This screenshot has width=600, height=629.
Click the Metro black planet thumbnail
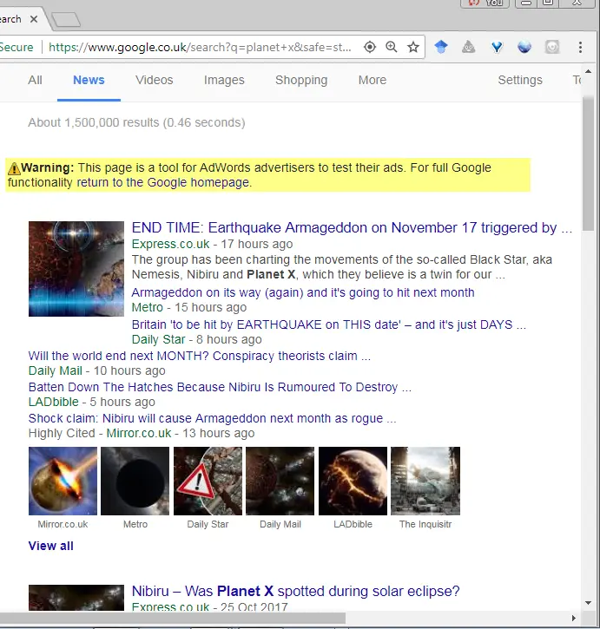coord(135,481)
